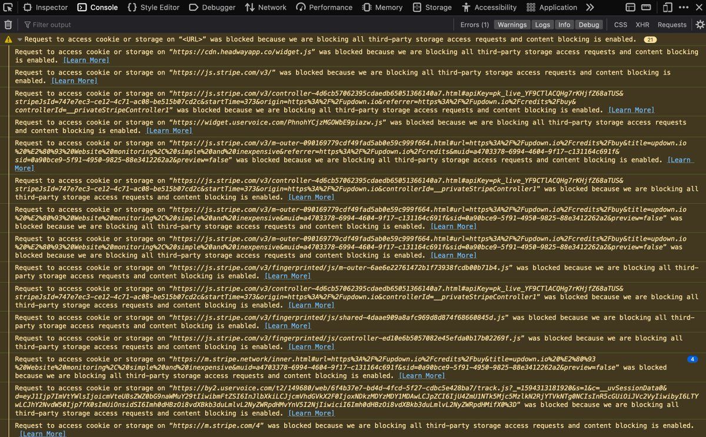Click Learn More for headwayapp widget.js
706x437 pixels.
coord(86,60)
